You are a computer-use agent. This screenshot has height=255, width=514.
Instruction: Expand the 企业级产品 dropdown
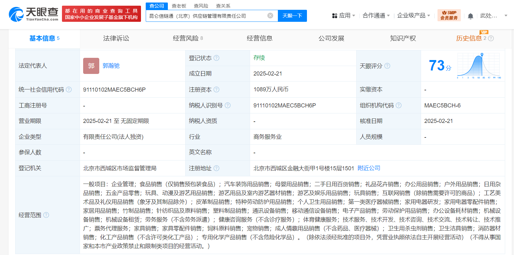413,15
